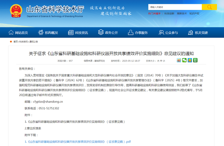Set font size to 大
Viewport: 224px width, 146px height.
(158, 61)
